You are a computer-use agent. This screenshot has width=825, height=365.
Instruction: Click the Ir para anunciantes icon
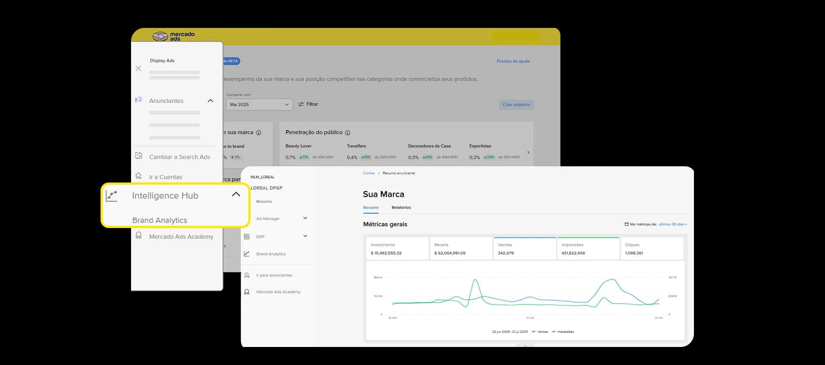(247, 275)
